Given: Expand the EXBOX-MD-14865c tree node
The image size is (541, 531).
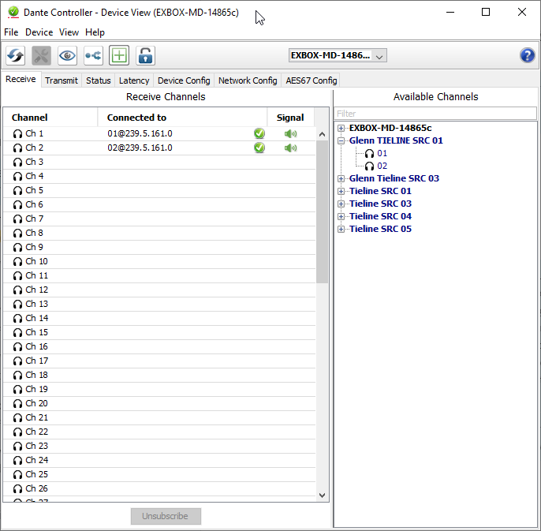Looking at the screenshot, I should tap(341, 128).
